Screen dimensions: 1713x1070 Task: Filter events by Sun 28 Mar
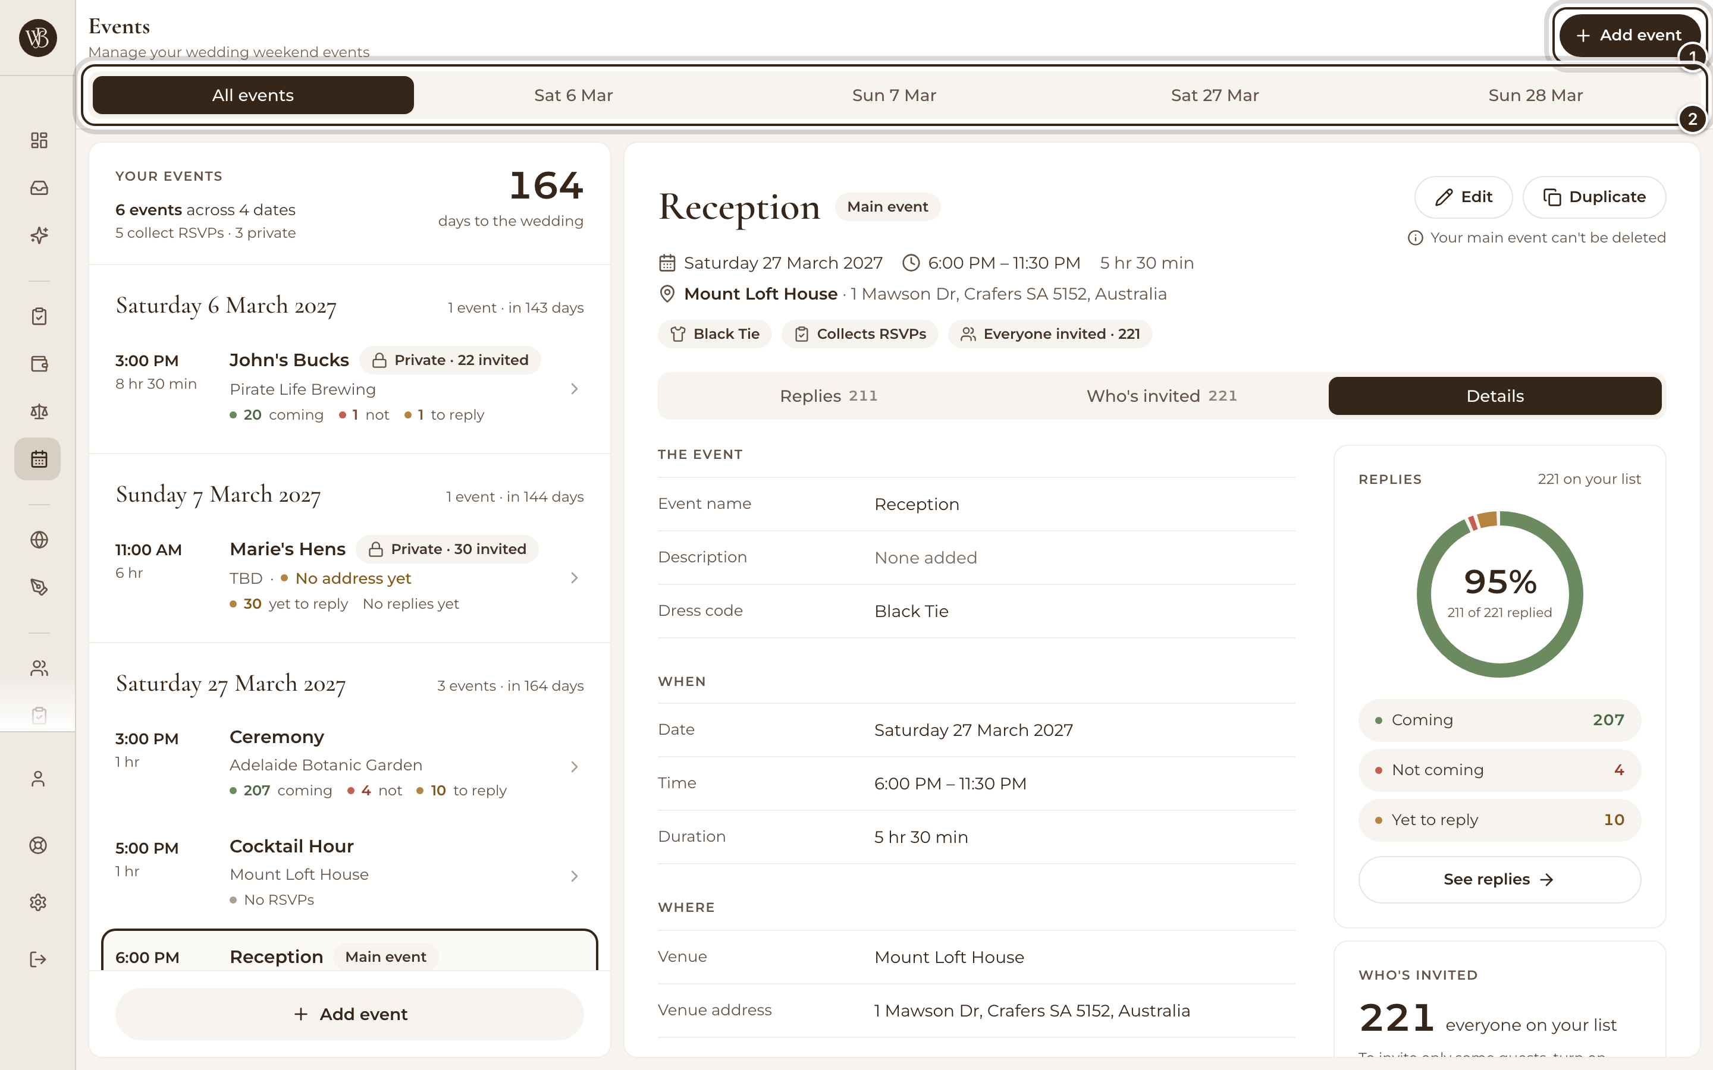(x=1535, y=95)
